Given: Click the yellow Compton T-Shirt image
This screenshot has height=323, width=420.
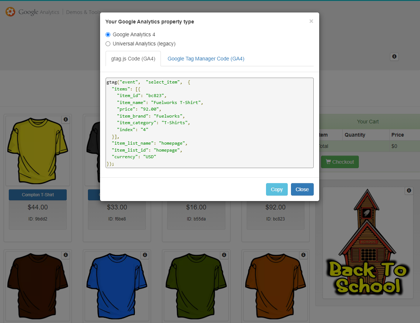Looking at the screenshot, I should pyautogui.click(x=37, y=151).
